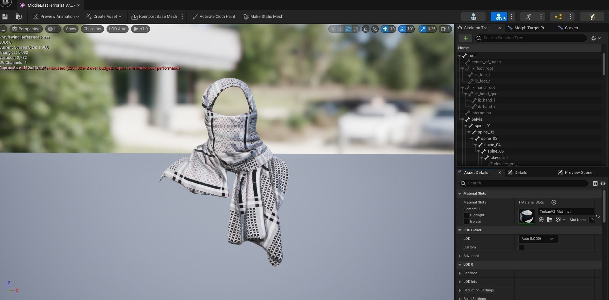The height and width of the screenshot is (300, 609).
Task: Open the Lit view mode menu
Action: pyautogui.click(x=53, y=29)
